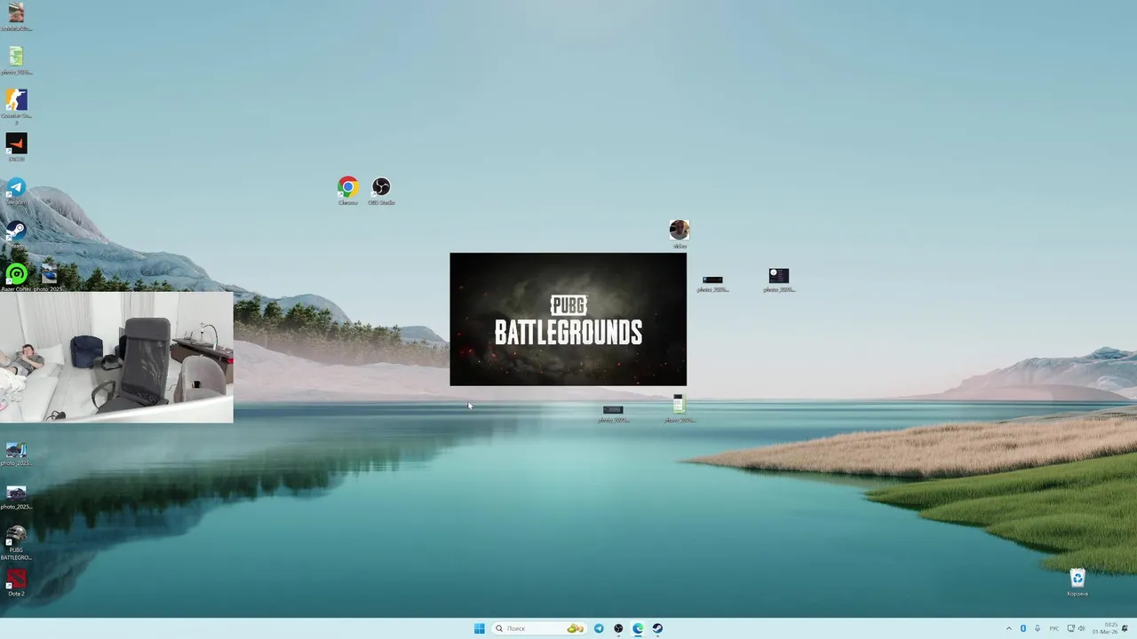
Task: Click the webcam overlay showing the room
Action: (116, 357)
